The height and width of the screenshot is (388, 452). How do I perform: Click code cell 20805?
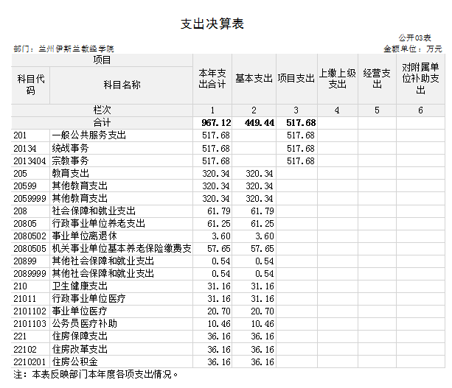pos(25,224)
